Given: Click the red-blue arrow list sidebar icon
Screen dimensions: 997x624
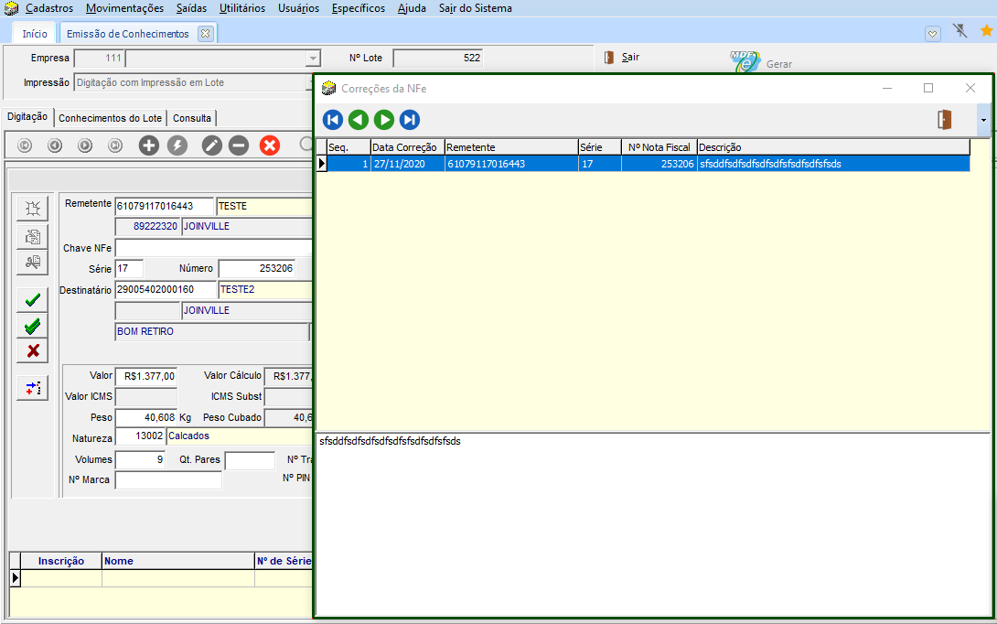Looking at the screenshot, I should (x=32, y=387).
